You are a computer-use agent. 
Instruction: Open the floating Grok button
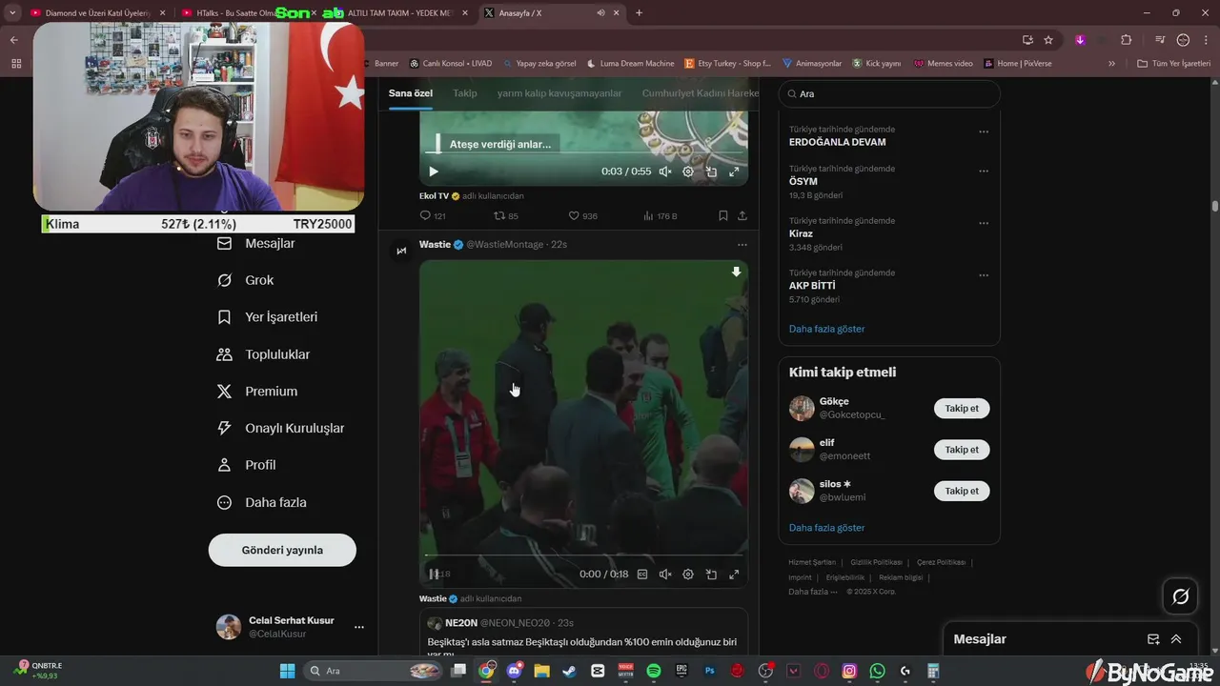(1180, 596)
